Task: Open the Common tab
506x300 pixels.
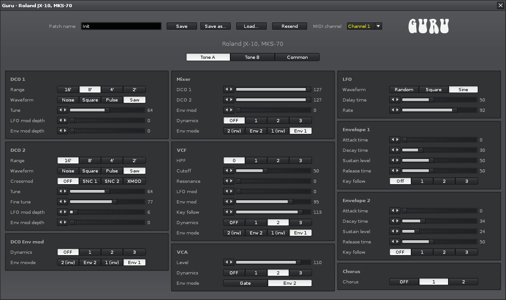Action: point(297,57)
